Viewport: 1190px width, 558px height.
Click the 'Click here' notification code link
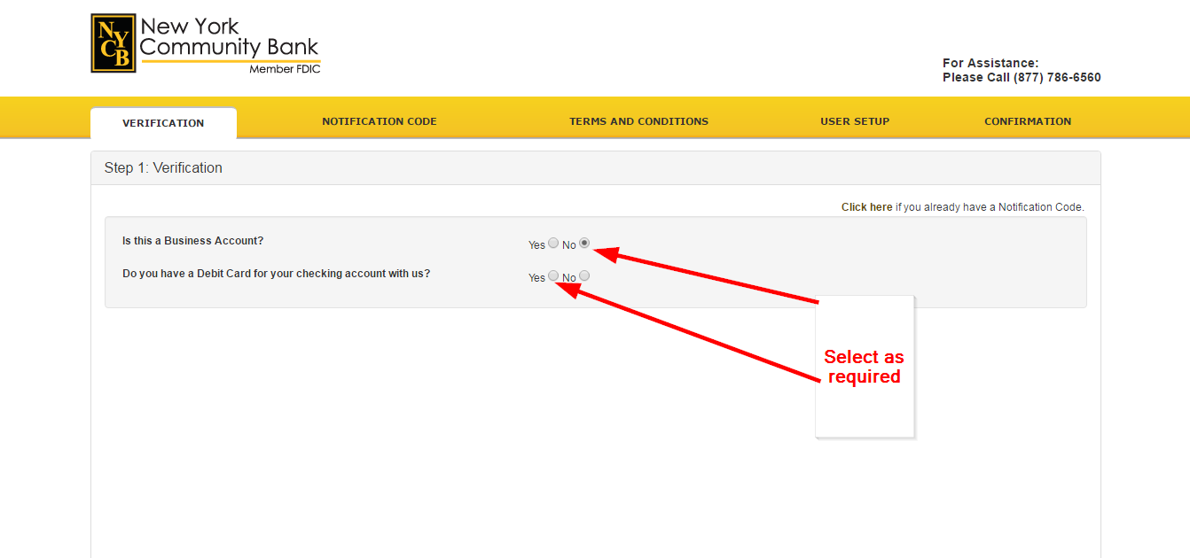[866, 206]
